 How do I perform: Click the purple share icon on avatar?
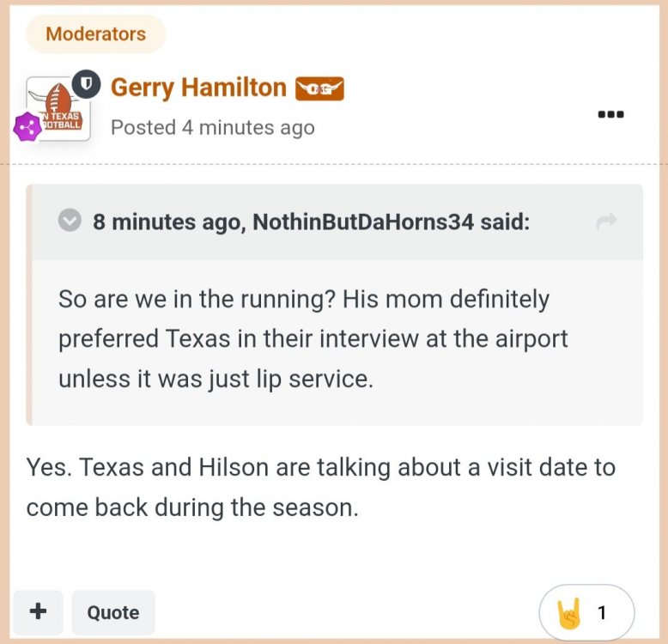28,127
